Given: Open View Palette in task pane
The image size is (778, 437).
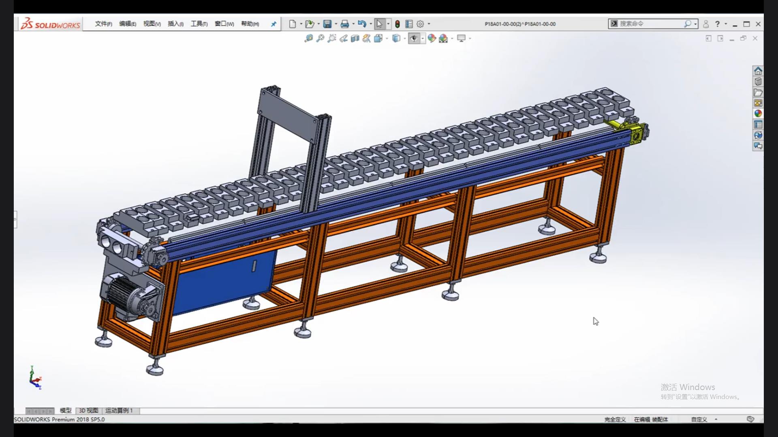Looking at the screenshot, I should 758,103.
